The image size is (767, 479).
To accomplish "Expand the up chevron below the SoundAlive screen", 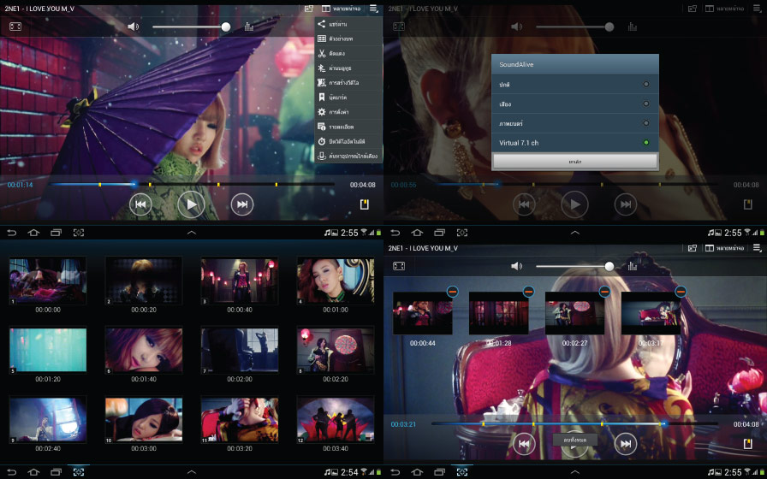I will coord(575,233).
